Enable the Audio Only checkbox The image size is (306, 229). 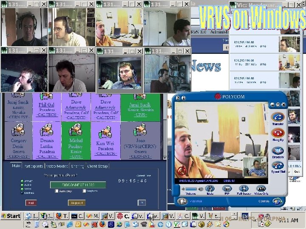[57, 191]
